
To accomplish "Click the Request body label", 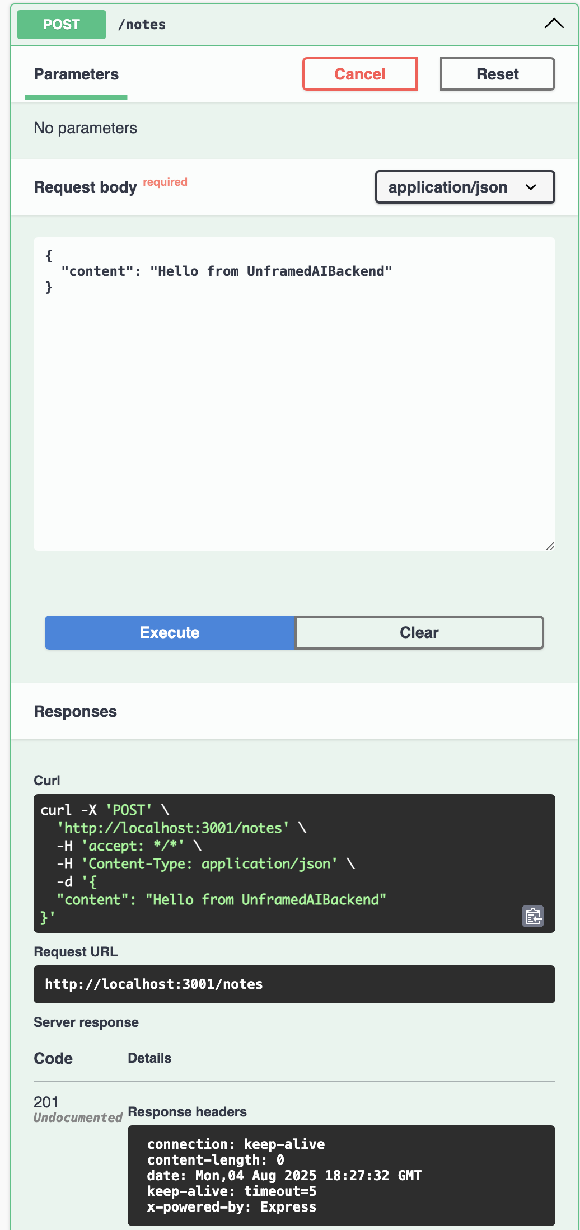I will [x=85, y=187].
